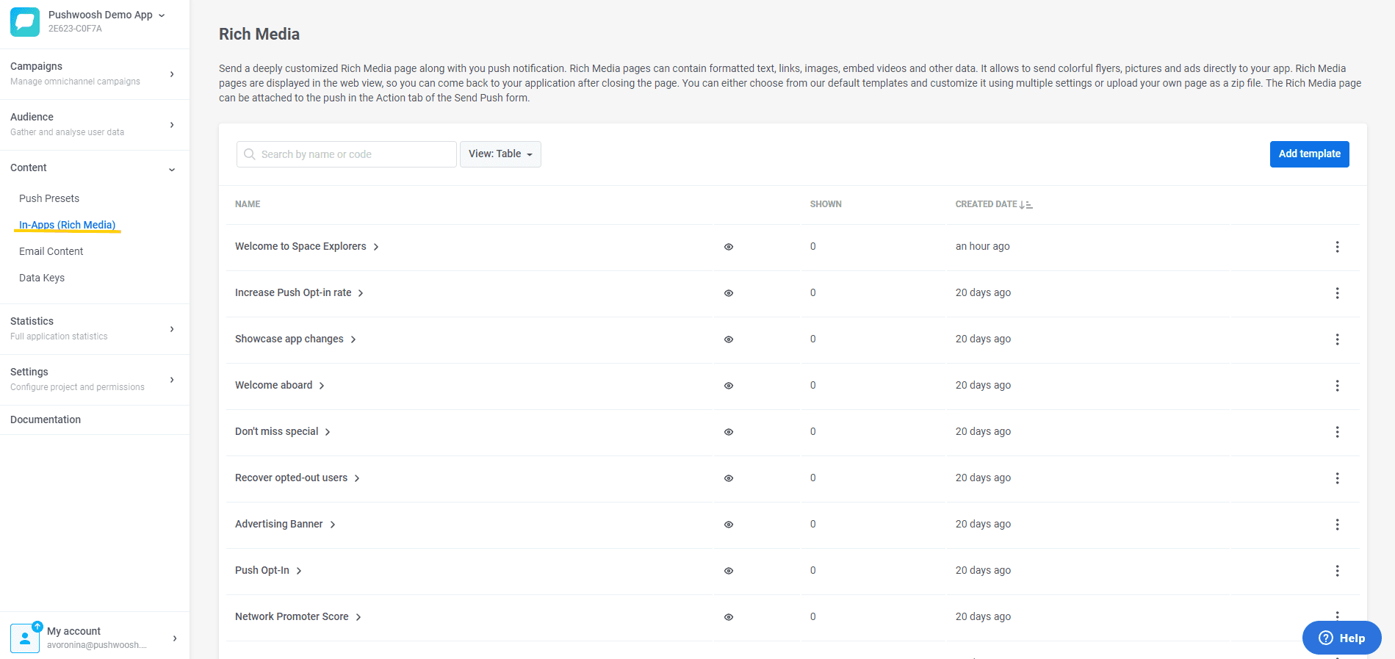Click the Pushwoosh app logo icon

point(25,22)
